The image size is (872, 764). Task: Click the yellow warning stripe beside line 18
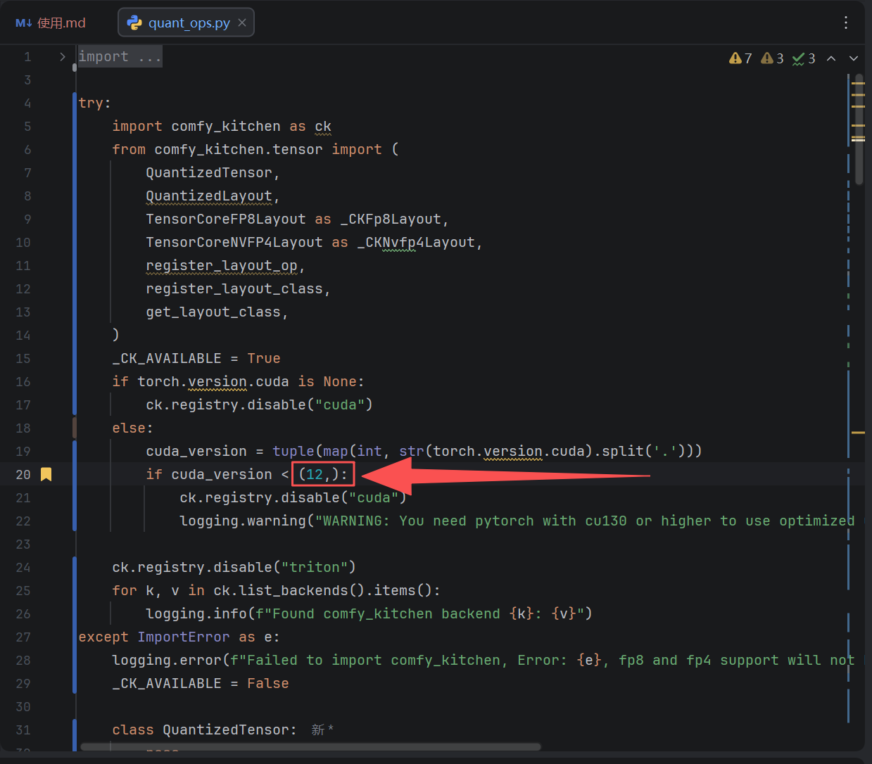point(858,432)
